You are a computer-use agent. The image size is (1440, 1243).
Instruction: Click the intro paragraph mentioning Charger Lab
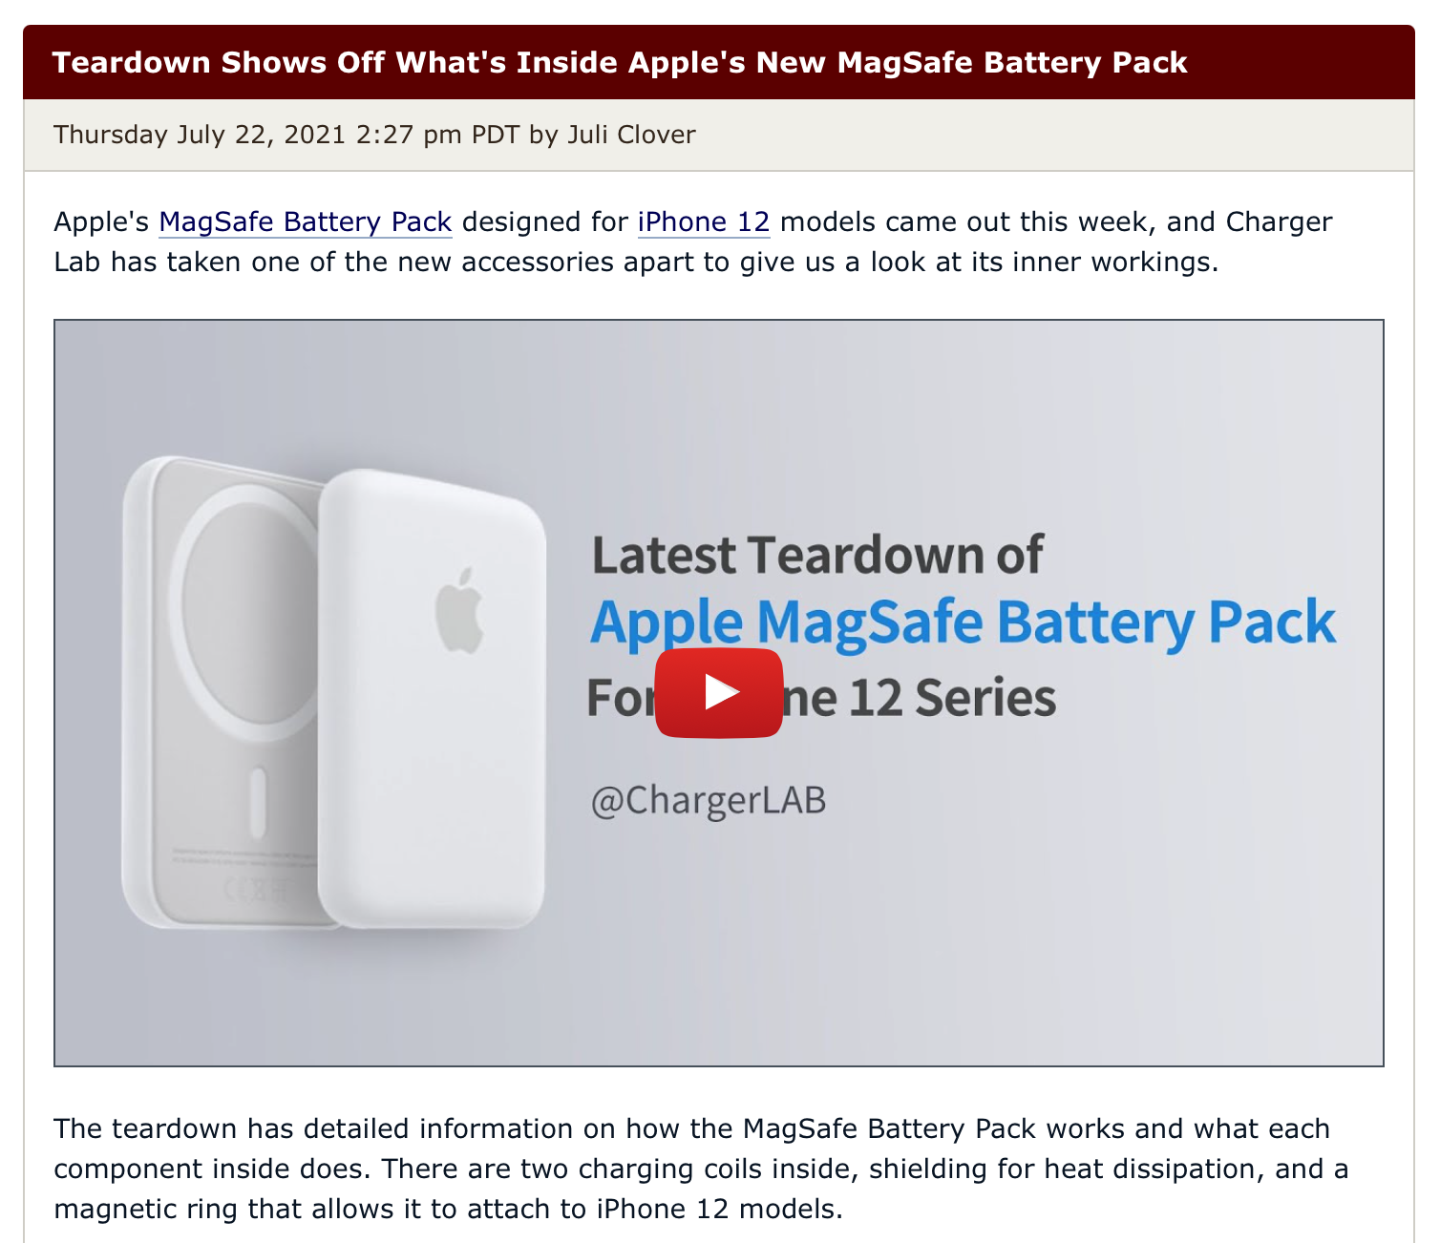(692, 242)
